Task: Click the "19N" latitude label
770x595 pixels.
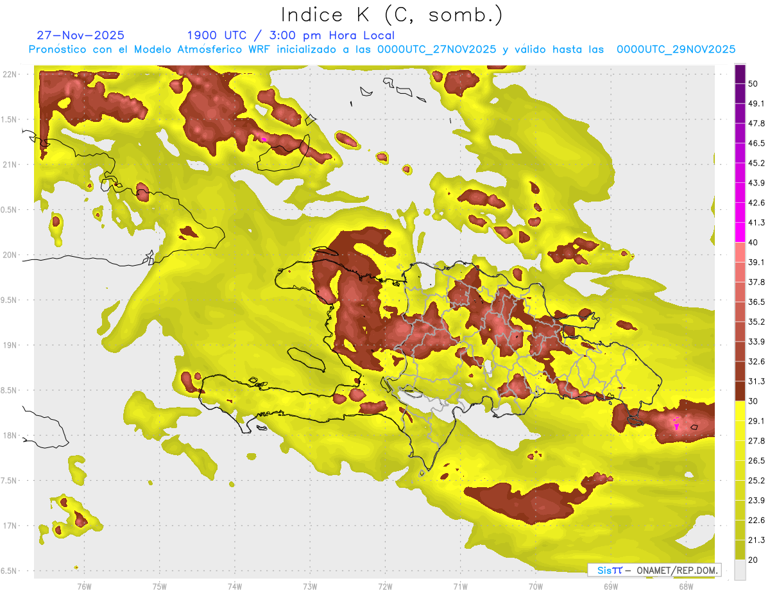Action: tap(10, 345)
